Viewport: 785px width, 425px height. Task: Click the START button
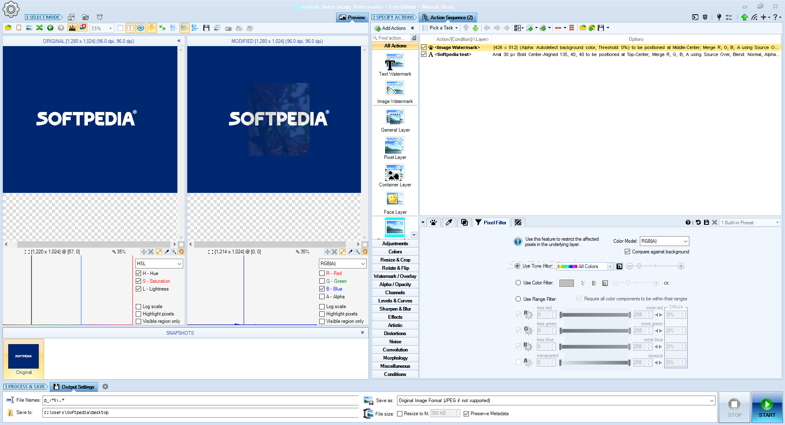pyautogui.click(x=767, y=407)
